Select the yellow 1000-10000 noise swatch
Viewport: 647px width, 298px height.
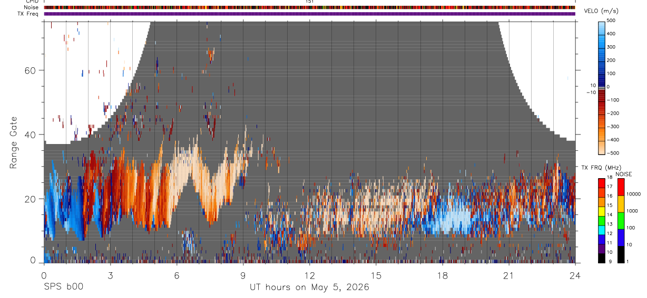click(x=621, y=204)
